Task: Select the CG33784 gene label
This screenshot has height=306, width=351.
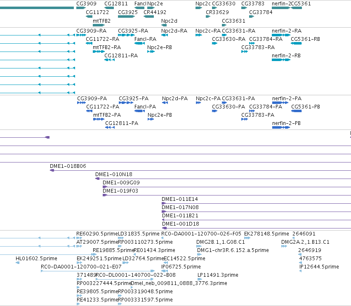Action: click(261, 12)
